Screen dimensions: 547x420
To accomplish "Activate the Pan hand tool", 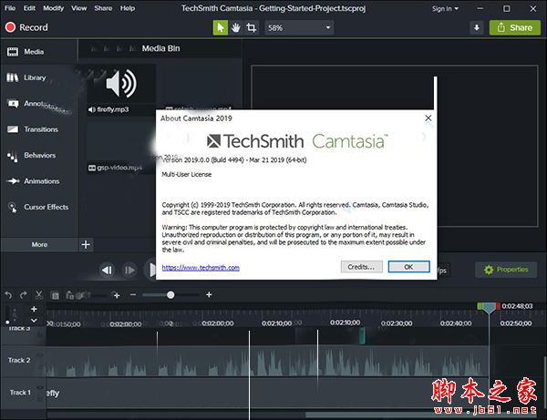I will point(236,27).
